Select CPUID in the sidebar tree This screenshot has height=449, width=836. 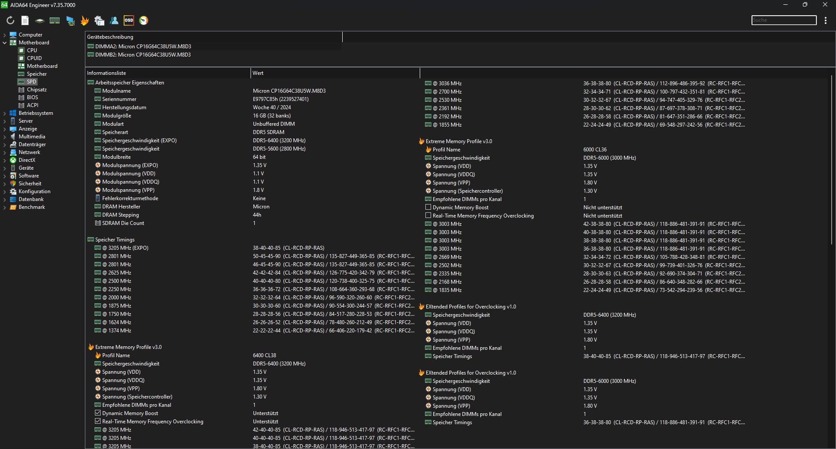tap(34, 58)
